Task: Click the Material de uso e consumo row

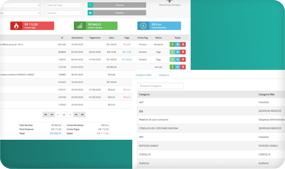Action: (x=211, y=120)
